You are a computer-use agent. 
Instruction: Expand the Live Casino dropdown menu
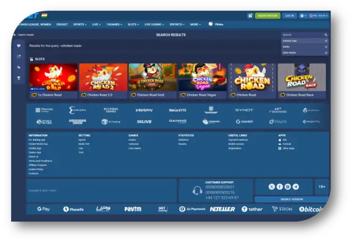point(154,24)
